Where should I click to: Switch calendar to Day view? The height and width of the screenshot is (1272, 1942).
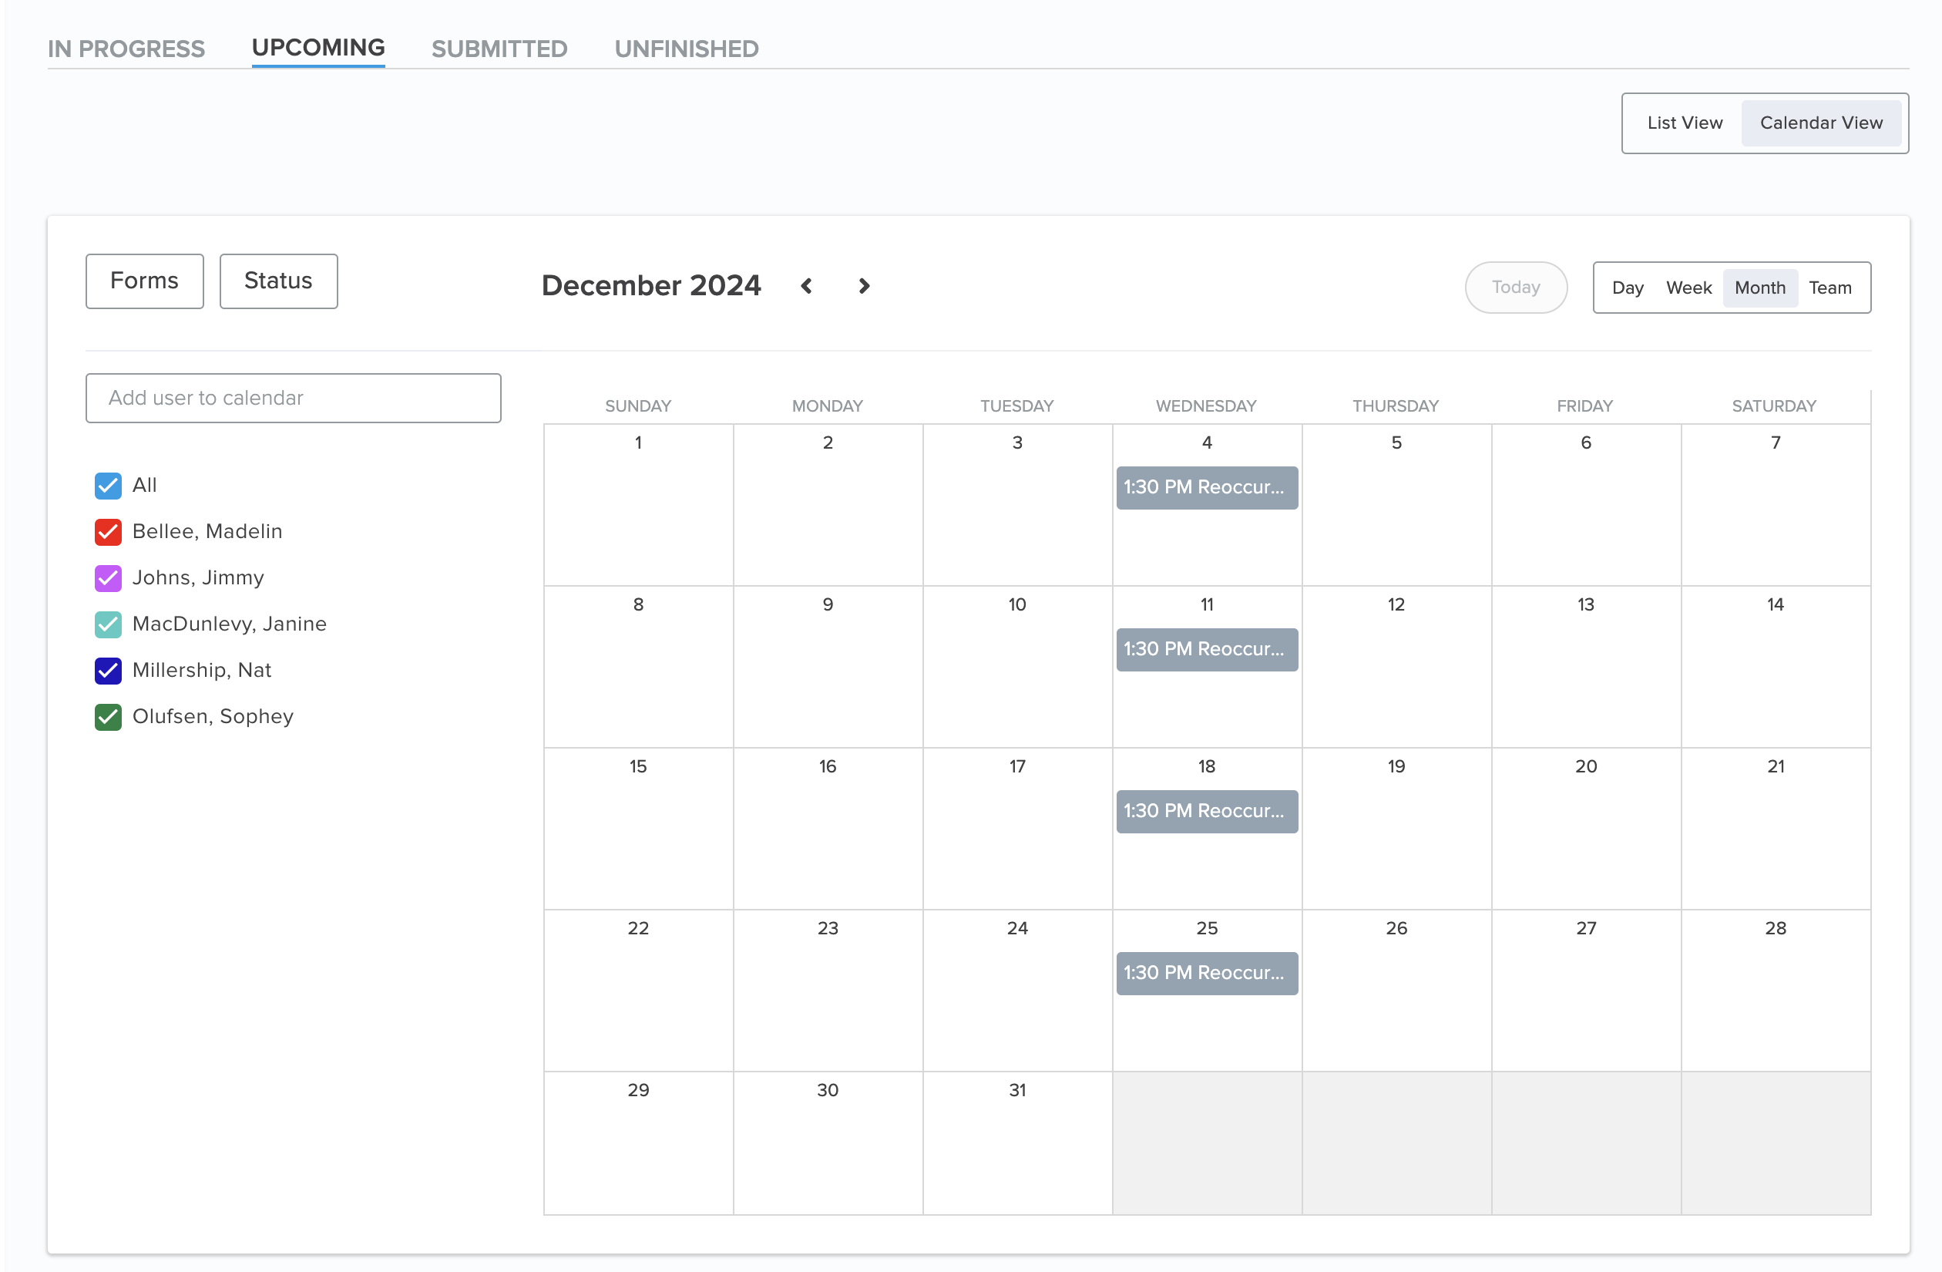[x=1627, y=288]
